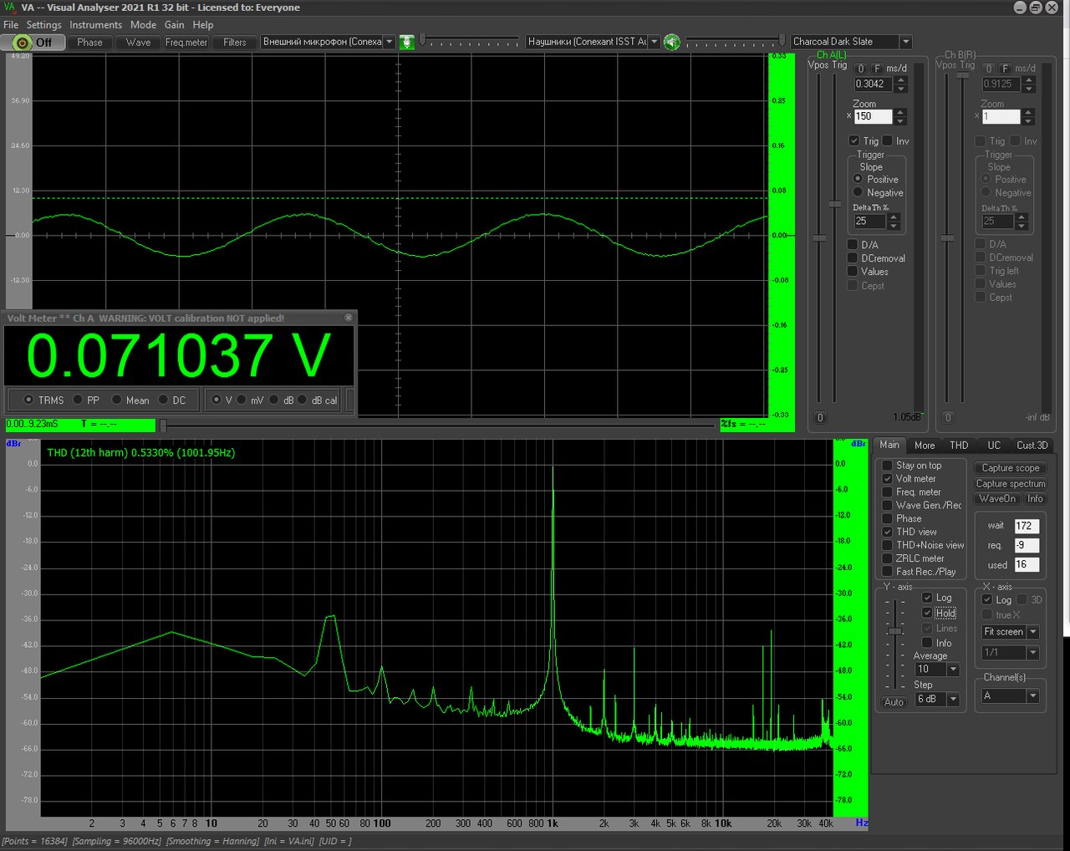1070x851 pixels.
Task: Switch to the More tab
Action: coord(925,446)
